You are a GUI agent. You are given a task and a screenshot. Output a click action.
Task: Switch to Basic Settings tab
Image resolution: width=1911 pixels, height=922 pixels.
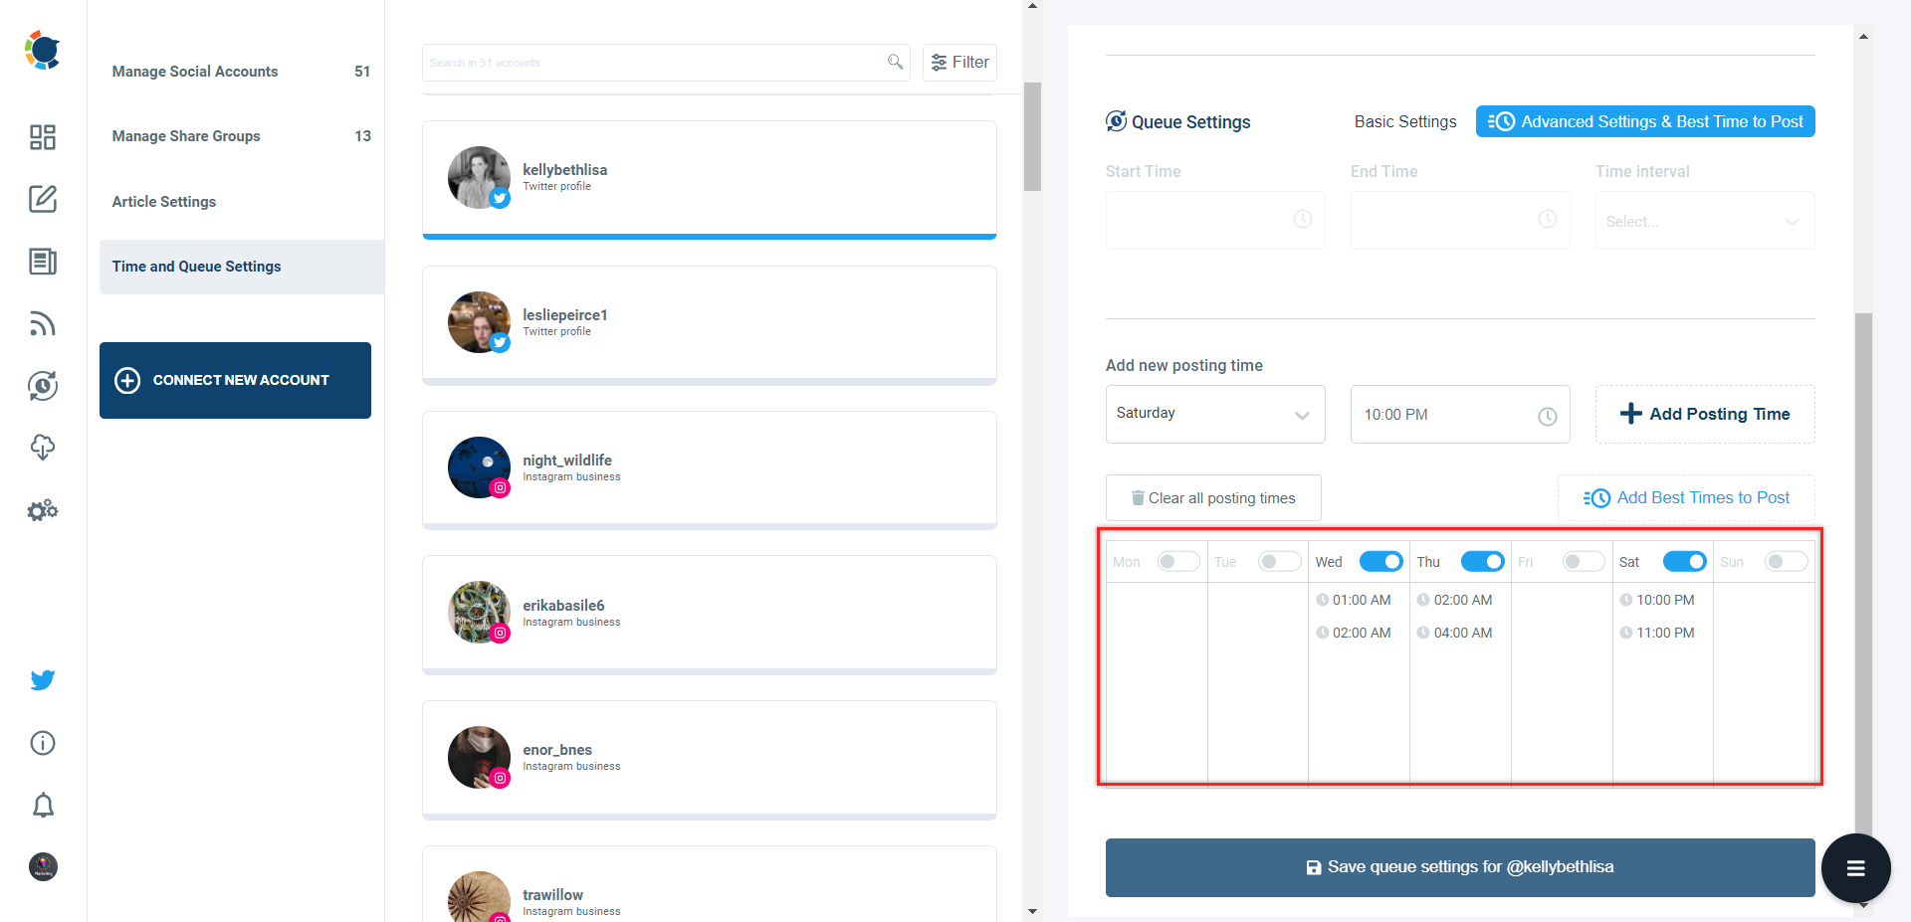1404,120
